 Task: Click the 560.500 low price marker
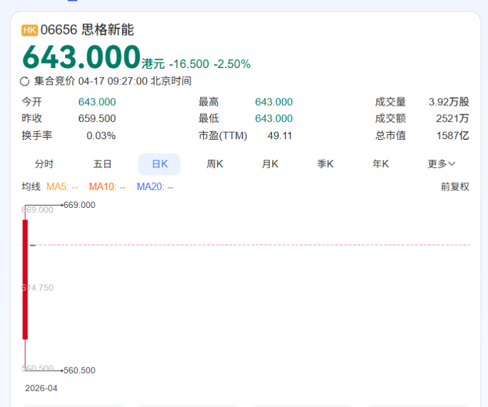(79, 371)
